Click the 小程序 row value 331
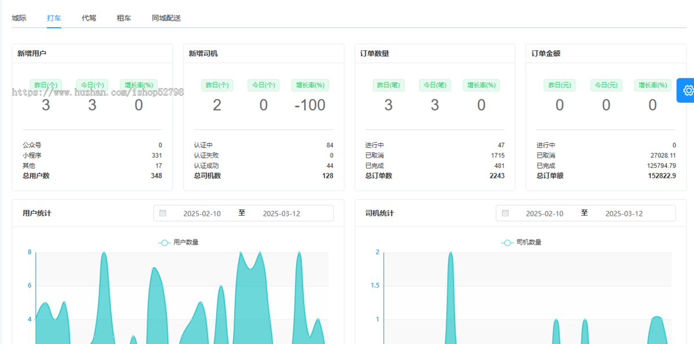The height and width of the screenshot is (344, 694). (x=157, y=155)
